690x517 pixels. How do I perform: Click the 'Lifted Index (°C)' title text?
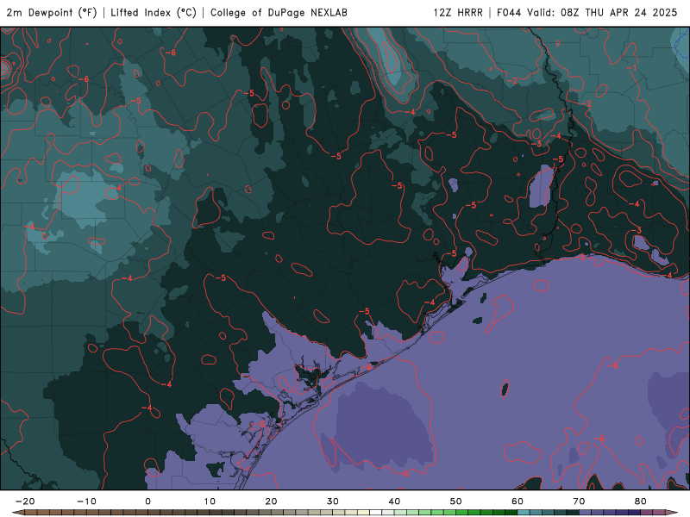click(x=154, y=13)
